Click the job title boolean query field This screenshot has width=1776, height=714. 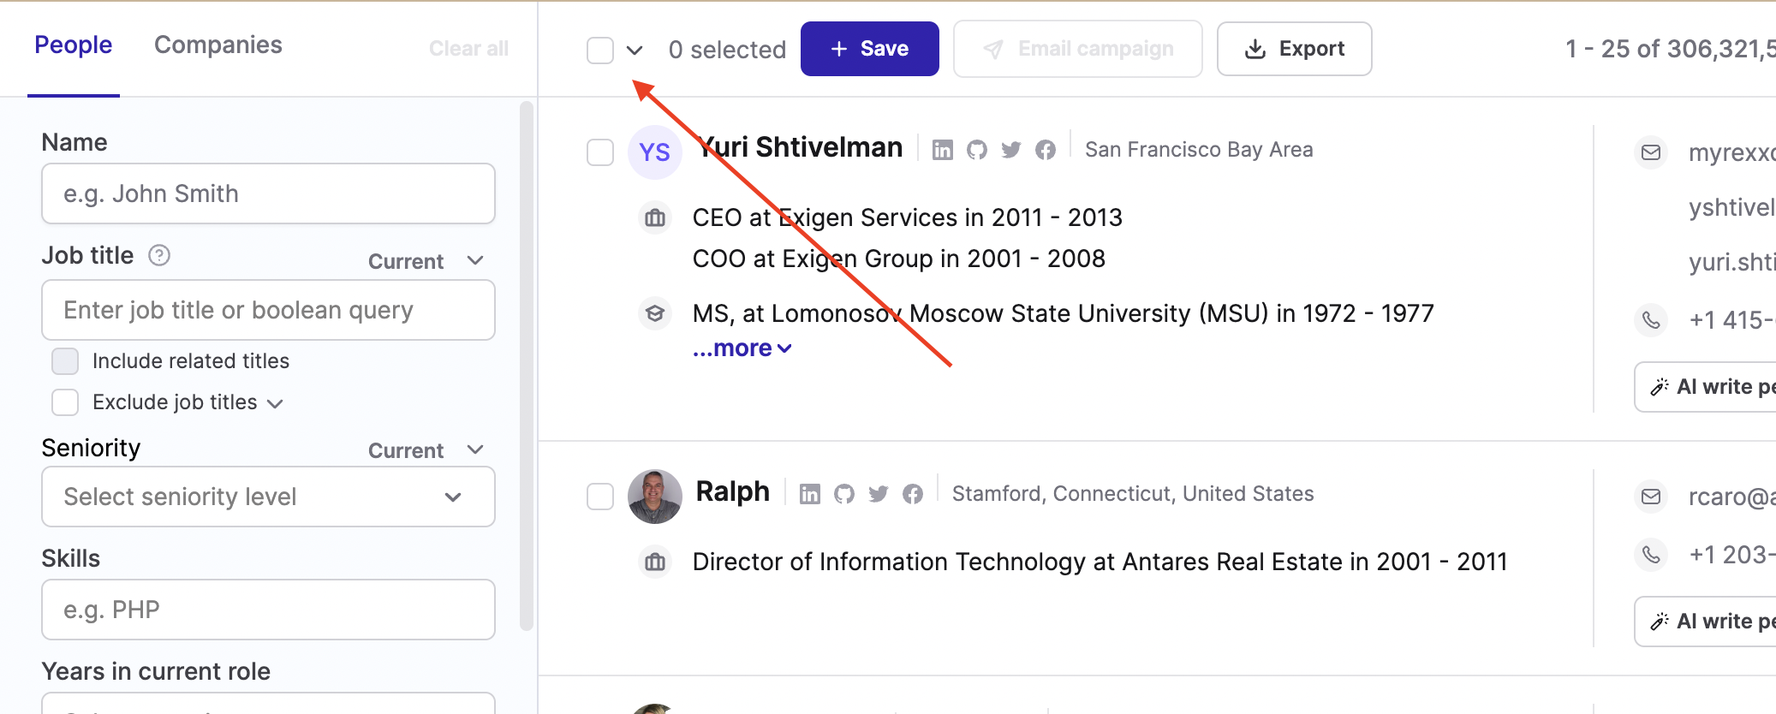pyautogui.click(x=268, y=310)
